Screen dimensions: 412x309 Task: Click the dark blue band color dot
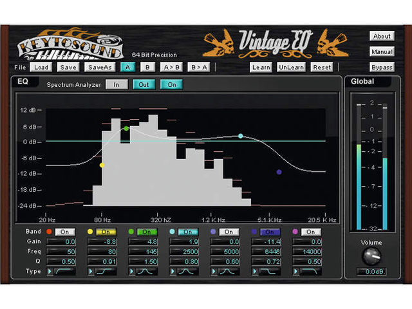pos(254,232)
